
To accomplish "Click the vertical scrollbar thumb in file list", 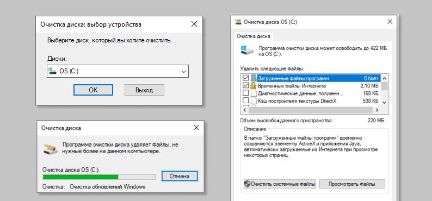I will [x=385, y=86].
